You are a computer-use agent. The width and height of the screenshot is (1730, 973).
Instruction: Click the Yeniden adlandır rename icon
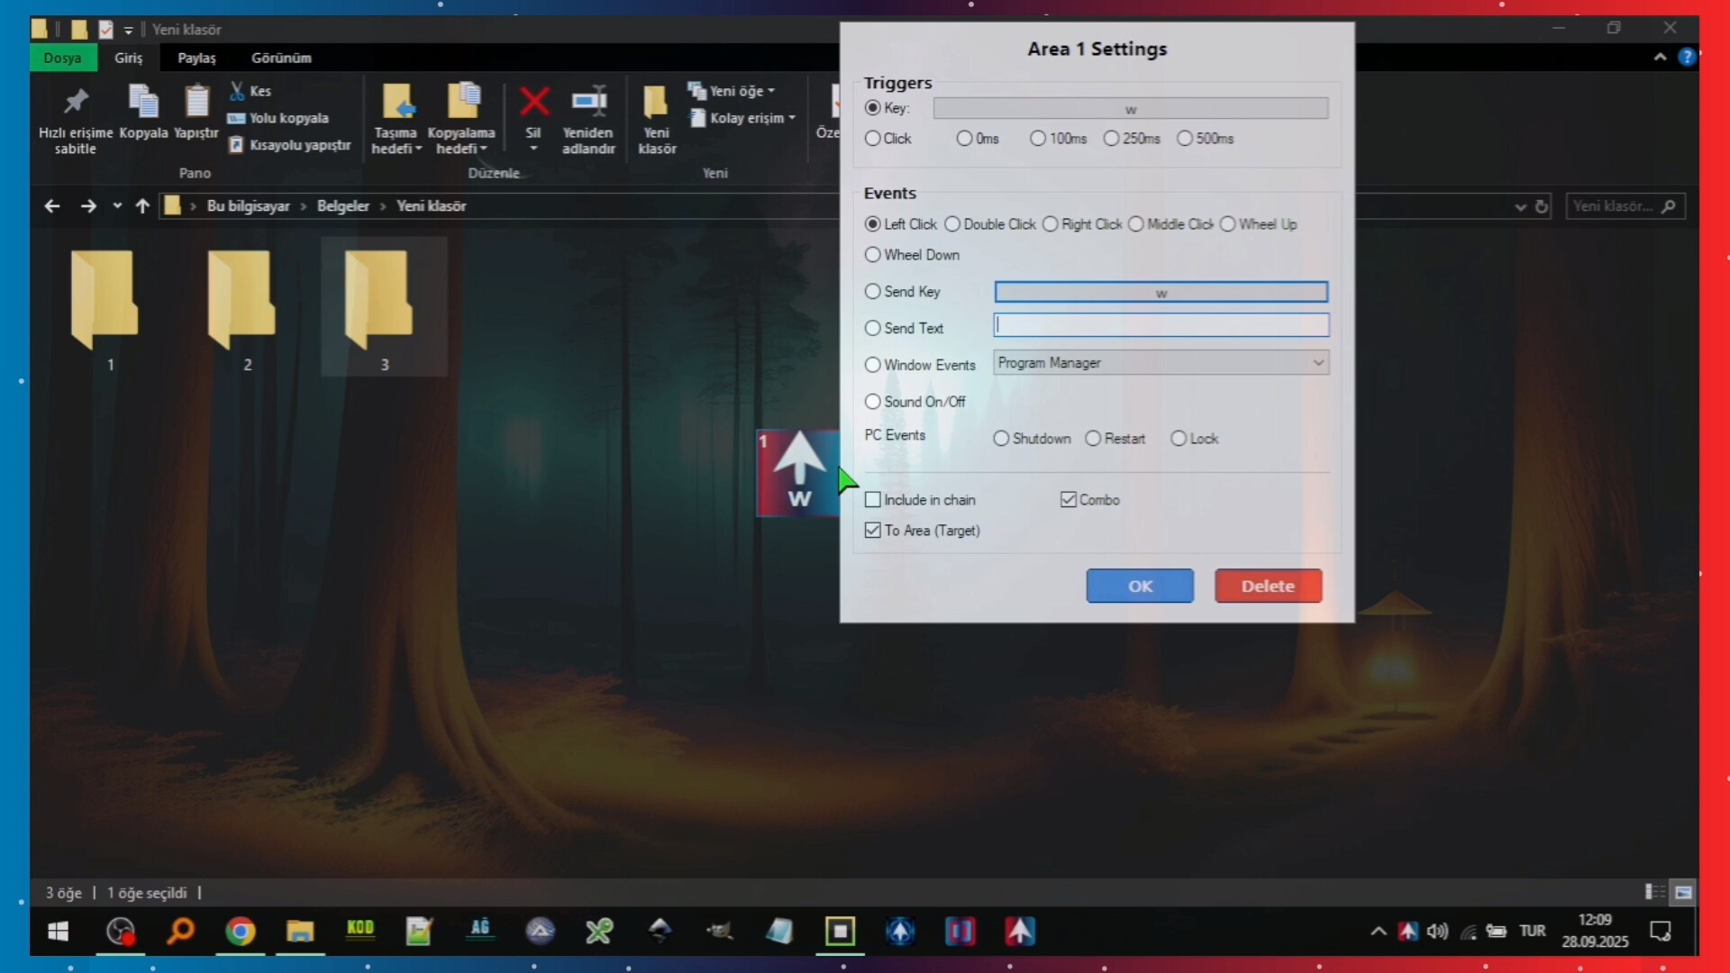[x=588, y=102]
